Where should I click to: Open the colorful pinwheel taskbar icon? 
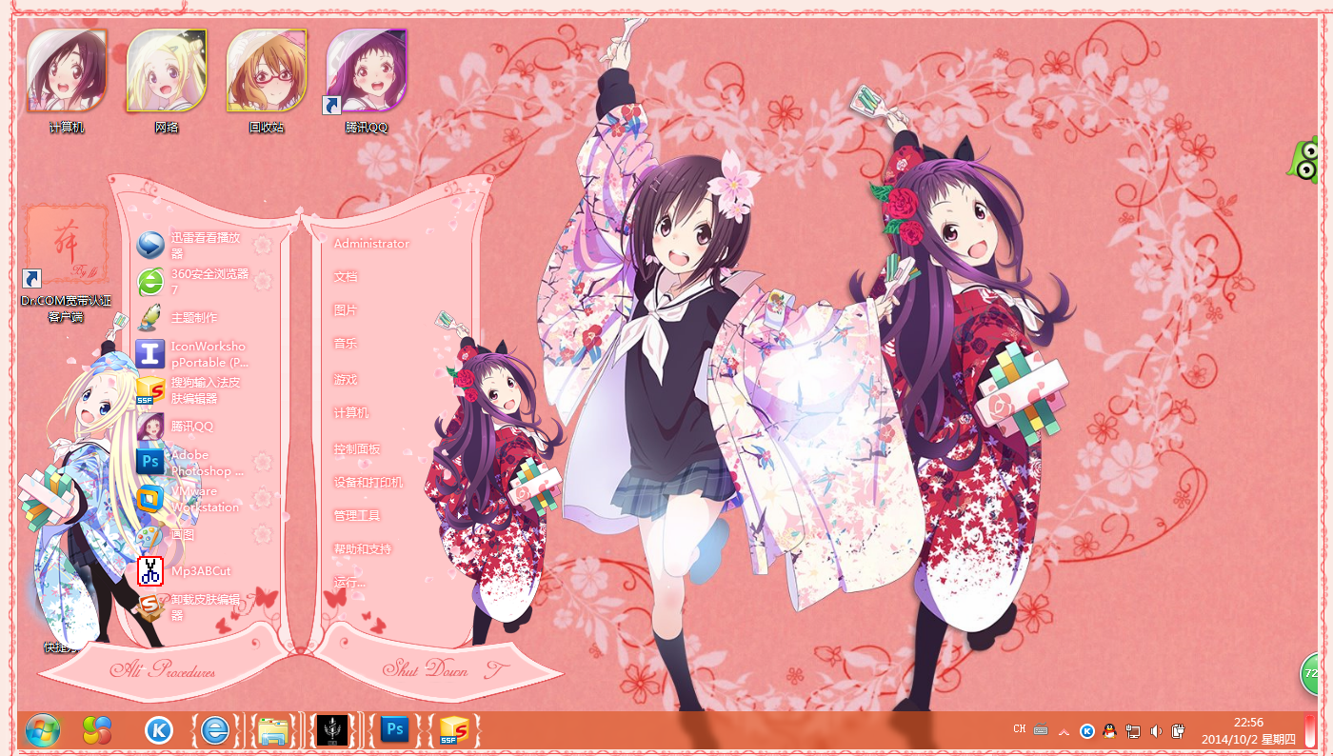tap(97, 730)
